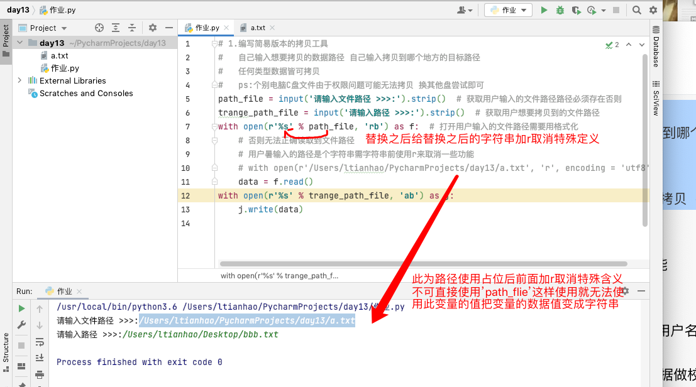Open the dropdown arrow beside the profiler icon
Viewport: 696px width, 387px height.
click(x=603, y=10)
